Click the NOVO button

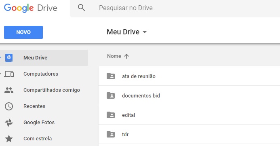point(23,32)
